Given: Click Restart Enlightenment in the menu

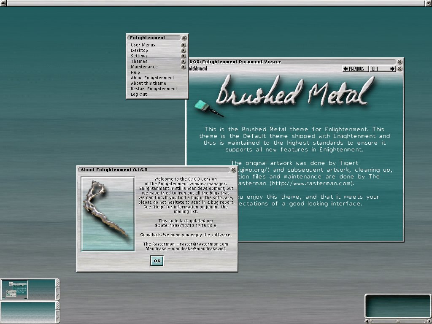Looking at the screenshot, I should click(x=154, y=89).
